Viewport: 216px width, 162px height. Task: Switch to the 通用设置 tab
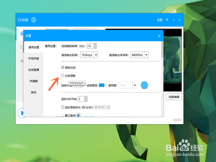pyautogui.click(x=33, y=47)
